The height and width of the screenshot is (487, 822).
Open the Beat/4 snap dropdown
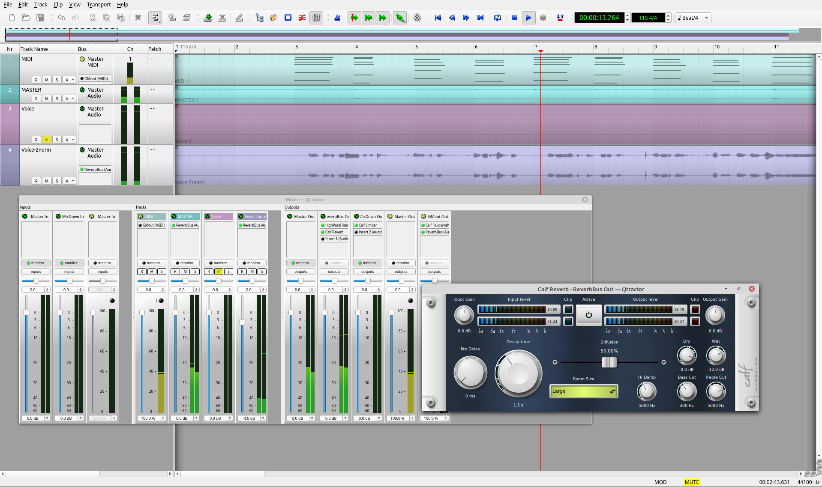coord(693,18)
